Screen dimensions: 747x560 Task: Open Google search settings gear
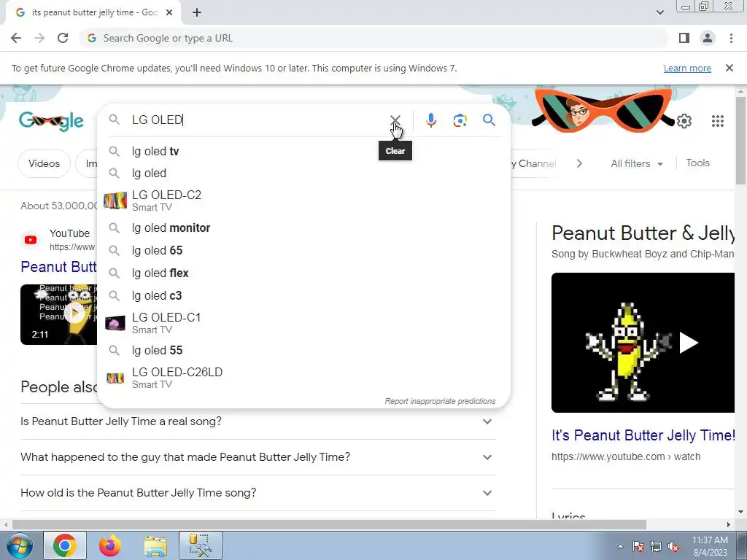[x=684, y=121]
